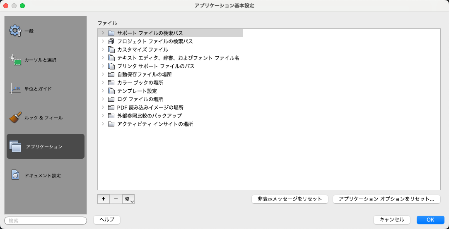
Task: Click folder icon of 自動保存ファイルの場所
Action: [x=111, y=75]
